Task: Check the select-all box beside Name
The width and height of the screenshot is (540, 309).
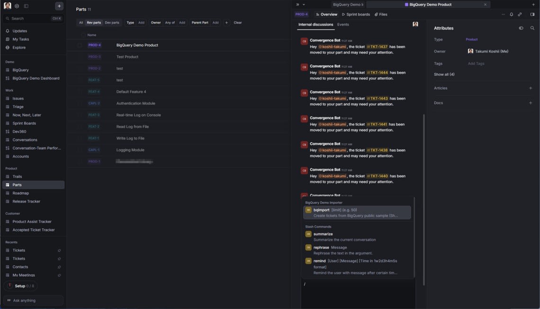Action: (x=83, y=35)
